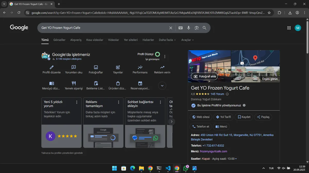Expand more profile actions with the chevron
The image size is (309, 173).
point(162,86)
